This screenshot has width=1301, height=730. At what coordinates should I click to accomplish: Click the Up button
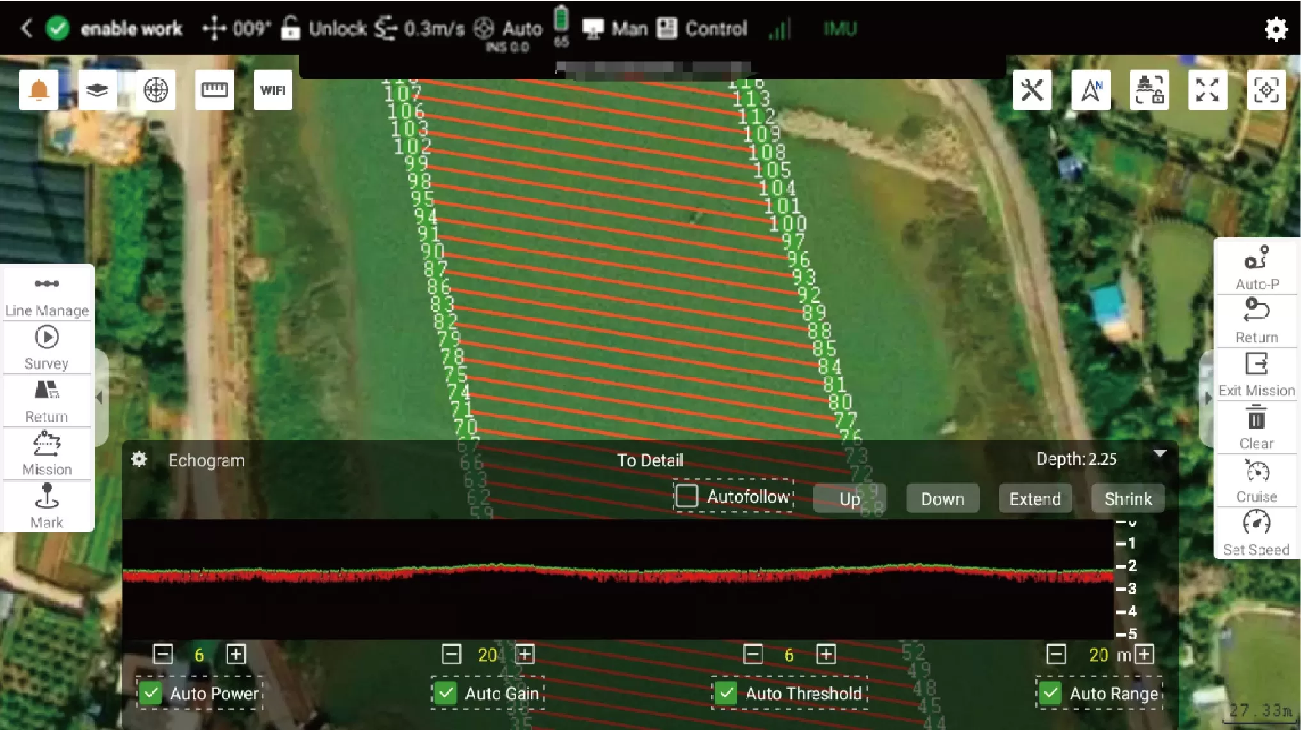tap(850, 498)
